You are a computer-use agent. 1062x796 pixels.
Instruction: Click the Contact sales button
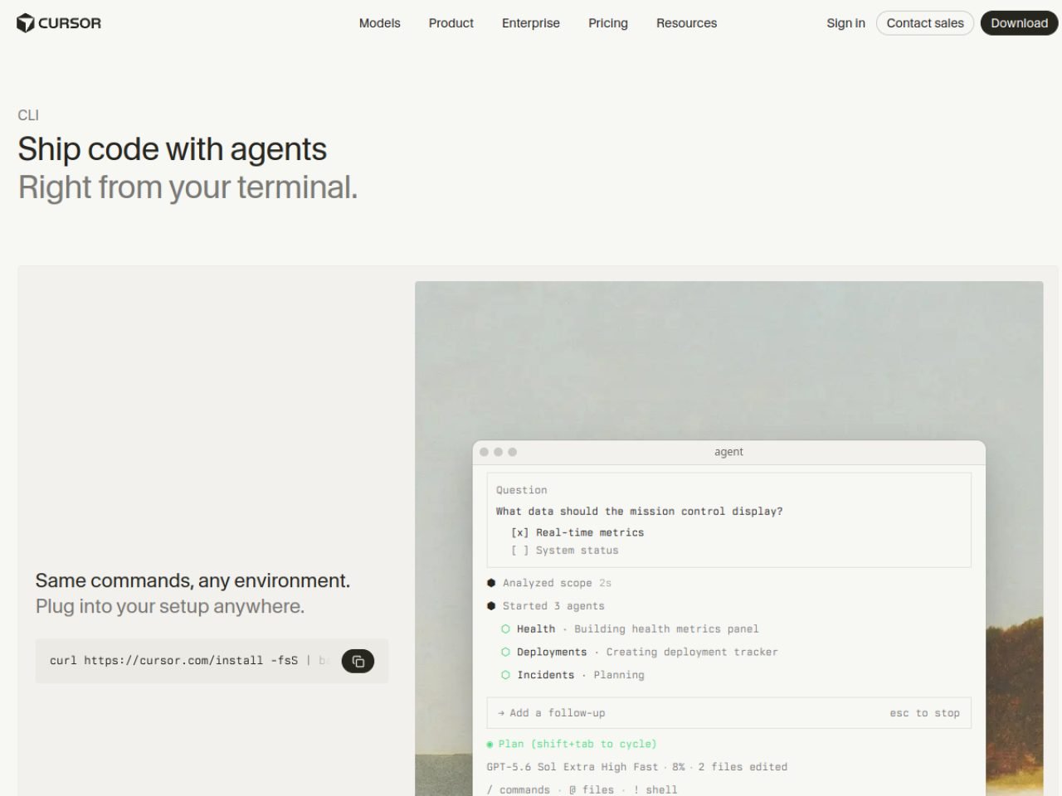925,23
